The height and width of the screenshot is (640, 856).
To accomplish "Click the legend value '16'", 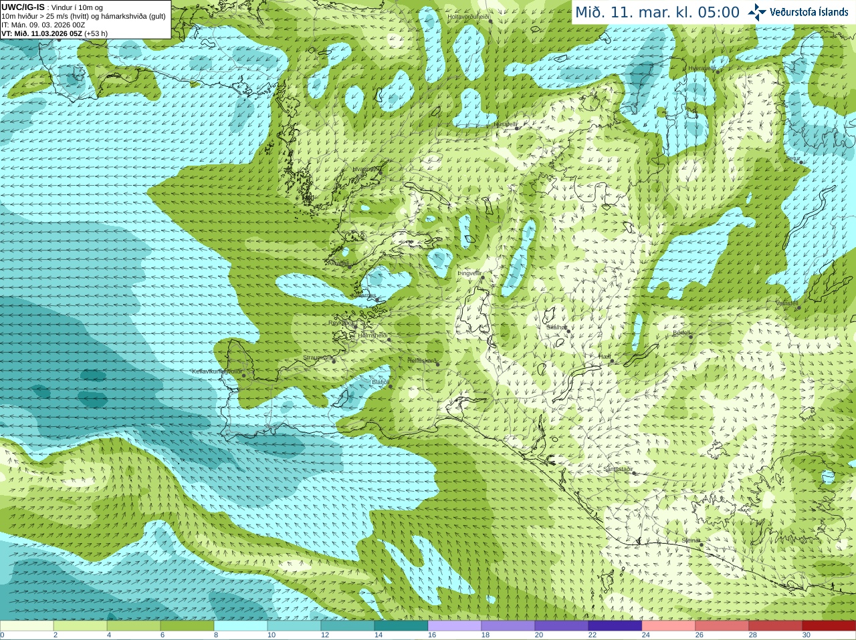I will click(432, 635).
